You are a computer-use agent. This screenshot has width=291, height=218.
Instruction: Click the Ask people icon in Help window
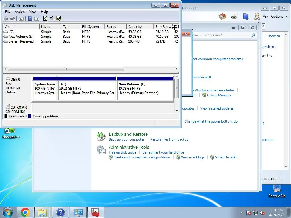257,16
